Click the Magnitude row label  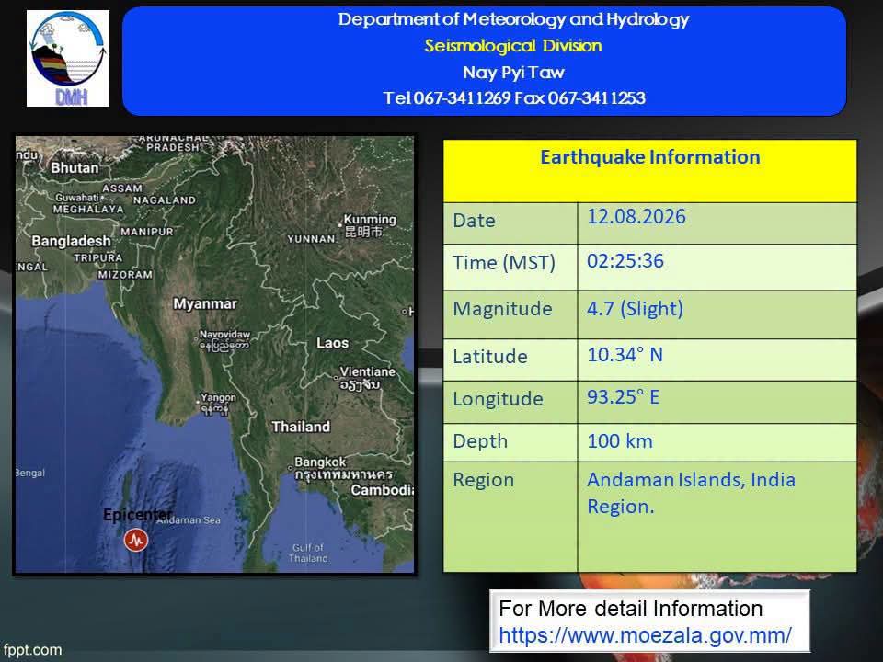click(502, 309)
